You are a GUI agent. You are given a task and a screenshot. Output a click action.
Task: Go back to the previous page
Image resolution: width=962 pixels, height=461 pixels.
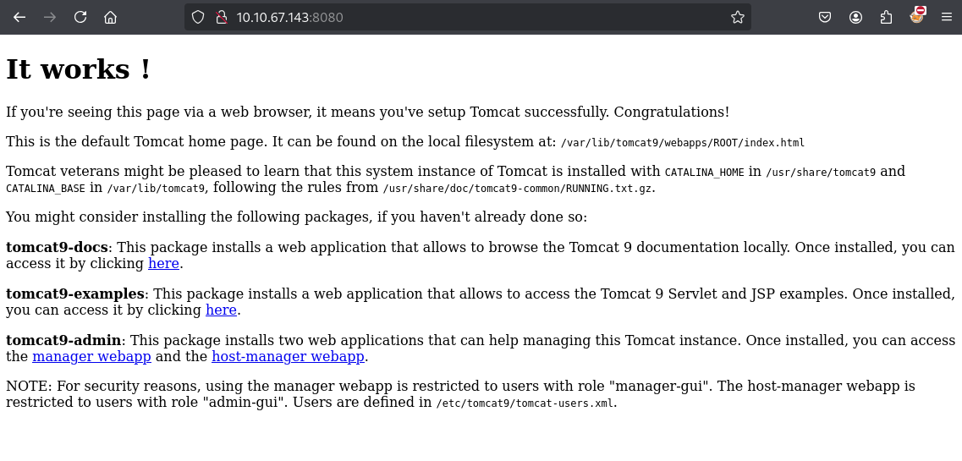(19, 17)
